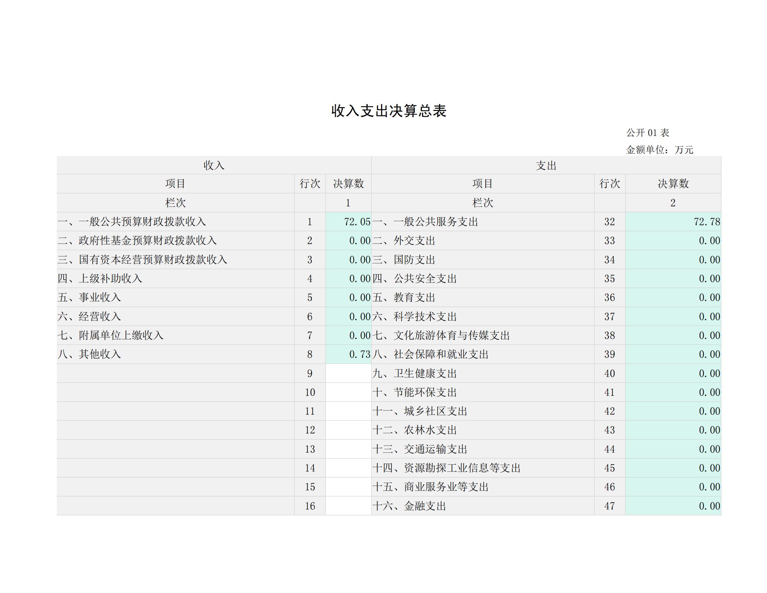This screenshot has height=593, width=767.
Task: Click row number 47
Action: pos(610,506)
